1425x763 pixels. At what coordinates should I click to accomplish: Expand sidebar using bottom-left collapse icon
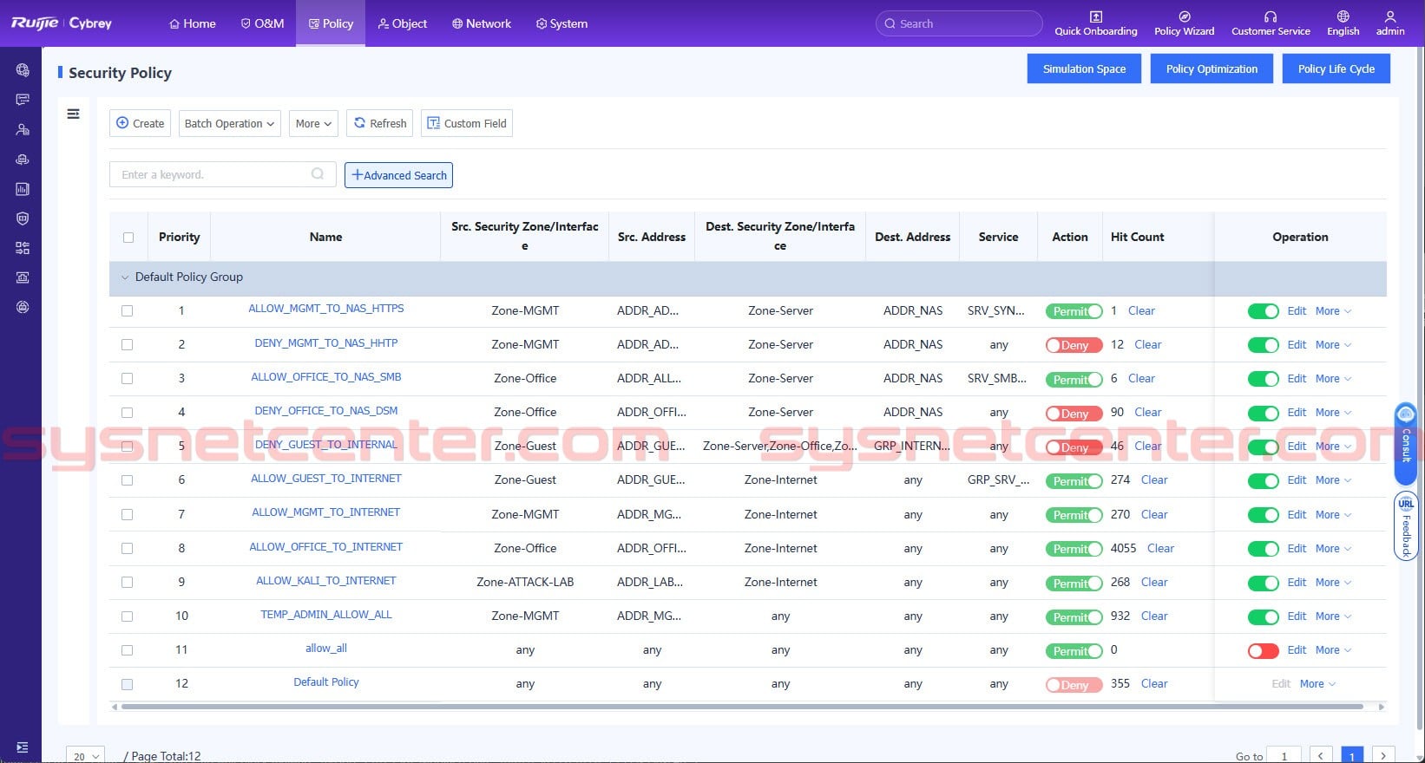point(23,747)
